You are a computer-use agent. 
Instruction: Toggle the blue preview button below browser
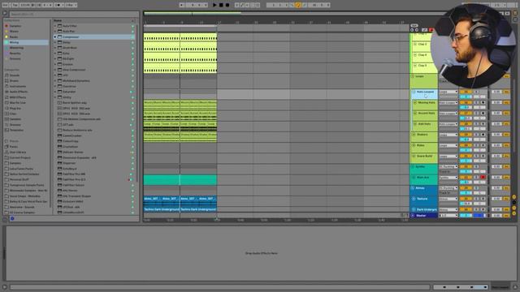coord(12,218)
